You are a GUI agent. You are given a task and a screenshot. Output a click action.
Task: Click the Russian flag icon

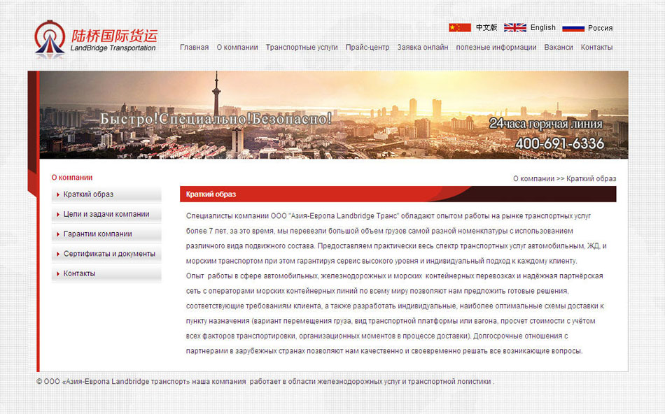[x=573, y=28]
